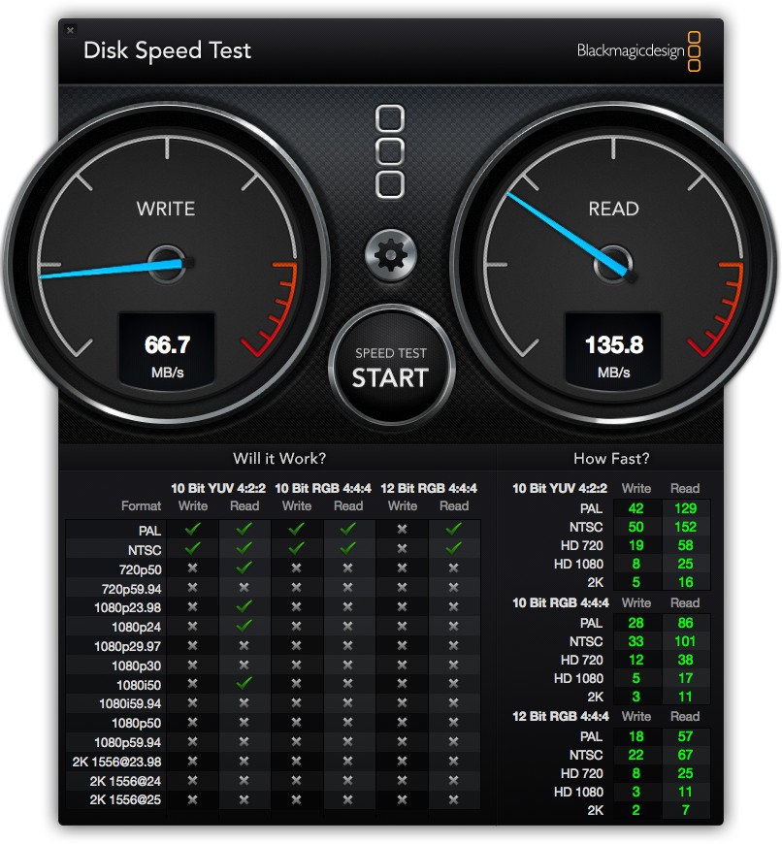
Task: Click PAL 12 Bit RGB Write cross mark
Action: pos(402,530)
